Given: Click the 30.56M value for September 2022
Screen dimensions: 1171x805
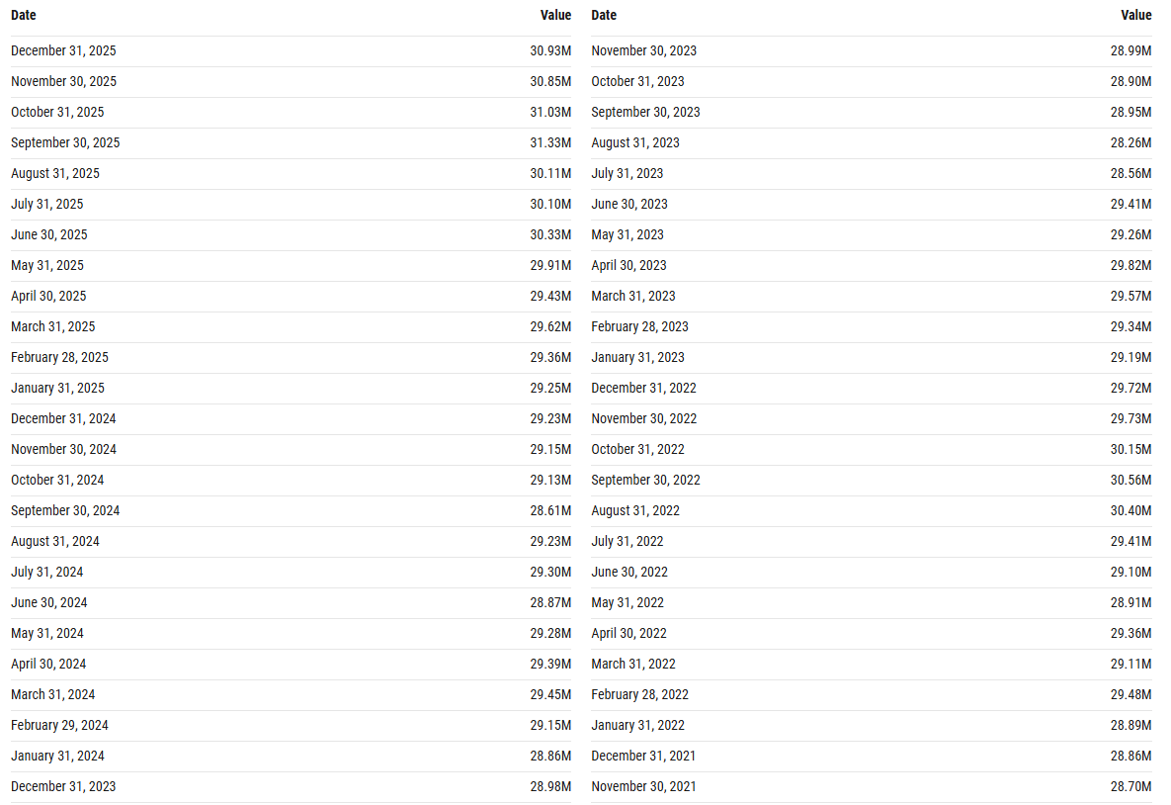Looking at the screenshot, I should (1130, 480).
